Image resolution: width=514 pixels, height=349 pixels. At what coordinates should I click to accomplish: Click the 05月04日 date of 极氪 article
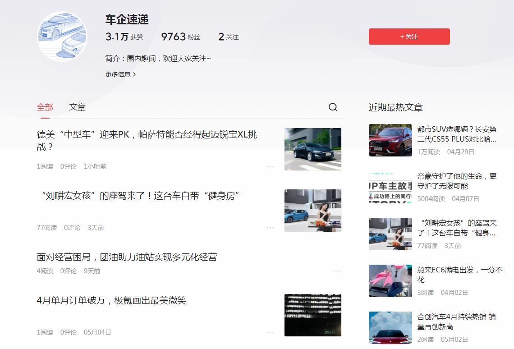point(97,332)
